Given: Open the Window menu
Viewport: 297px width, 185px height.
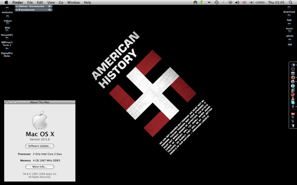Looking at the screenshot, I should click(74, 3).
